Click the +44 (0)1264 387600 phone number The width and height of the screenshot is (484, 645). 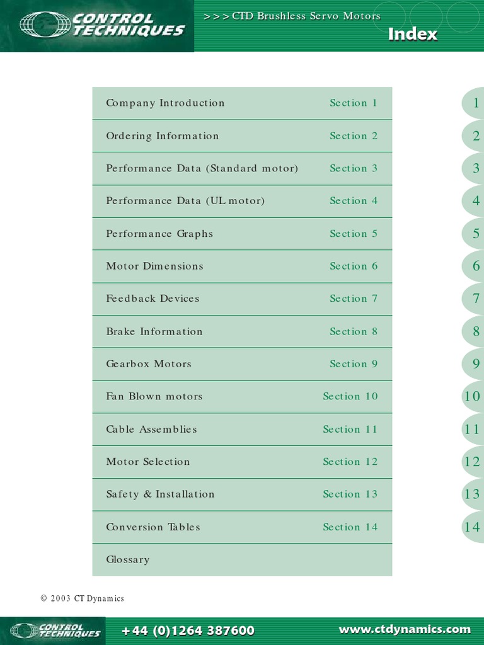click(188, 631)
